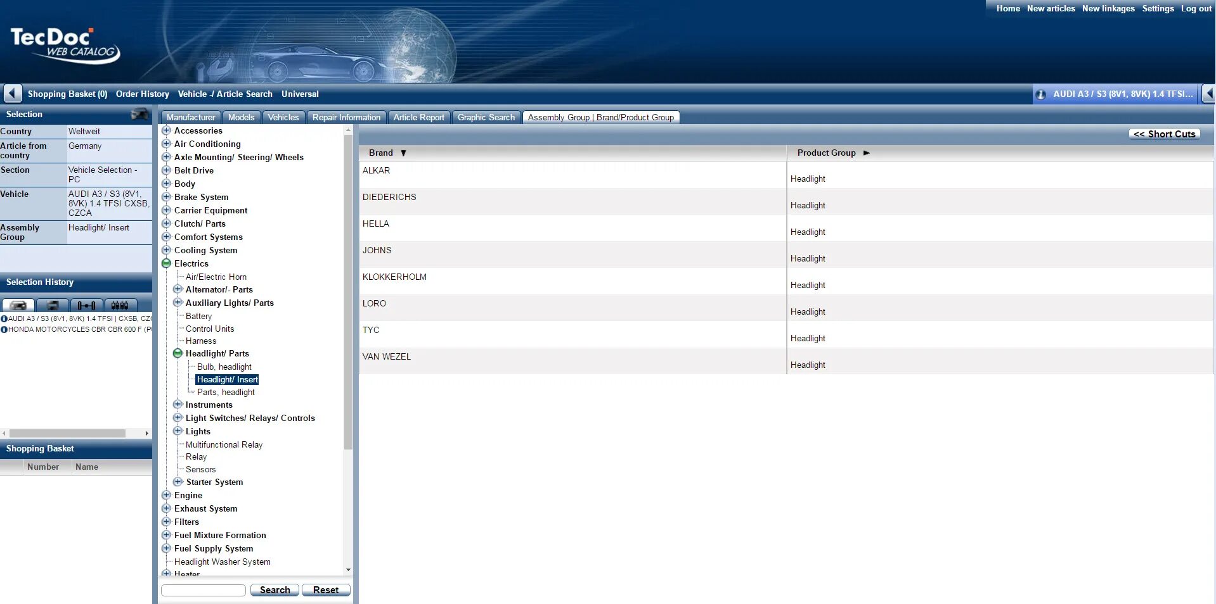1216x604 pixels.
Task: Collapse the Electrics tree node
Action: tap(166, 263)
